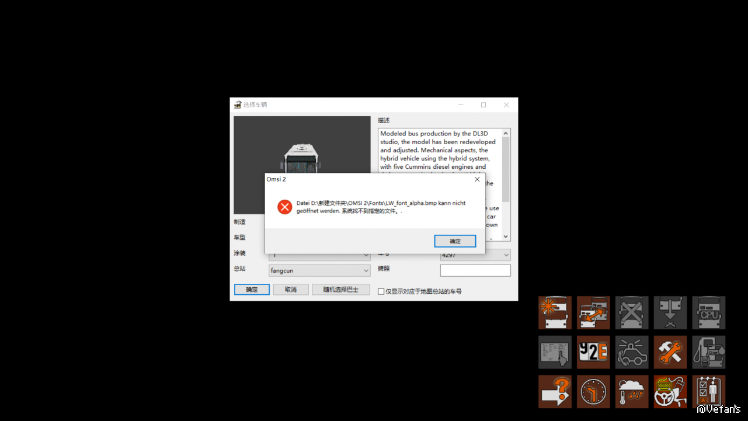Open the 总站 dropdown showing fangcun
The image size is (748, 421).
pyautogui.click(x=319, y=270)
